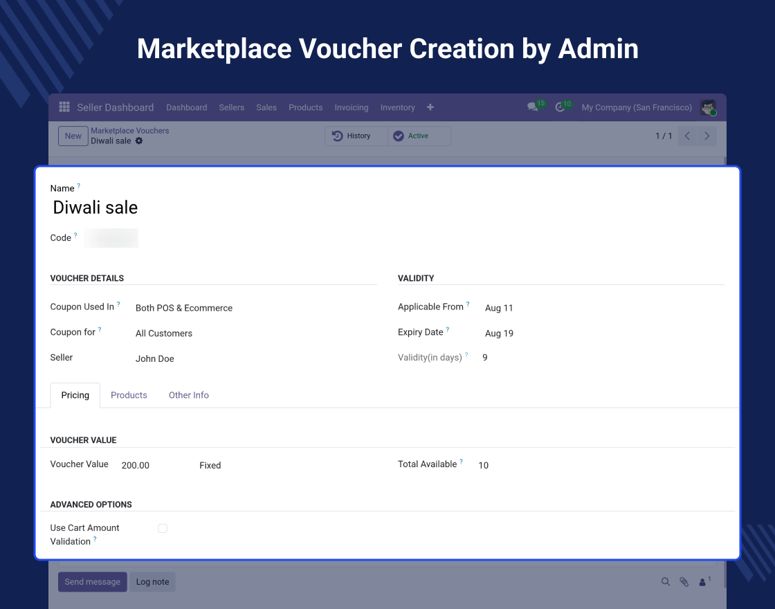Open Marketplace Vouchers breadcrumb link
This screenshot has height=609, width=775.
click(x=129, y=131)
